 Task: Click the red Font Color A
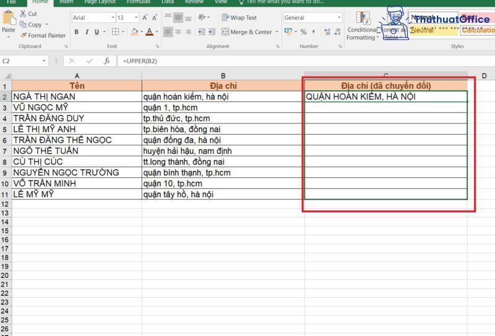pos(150,32)
